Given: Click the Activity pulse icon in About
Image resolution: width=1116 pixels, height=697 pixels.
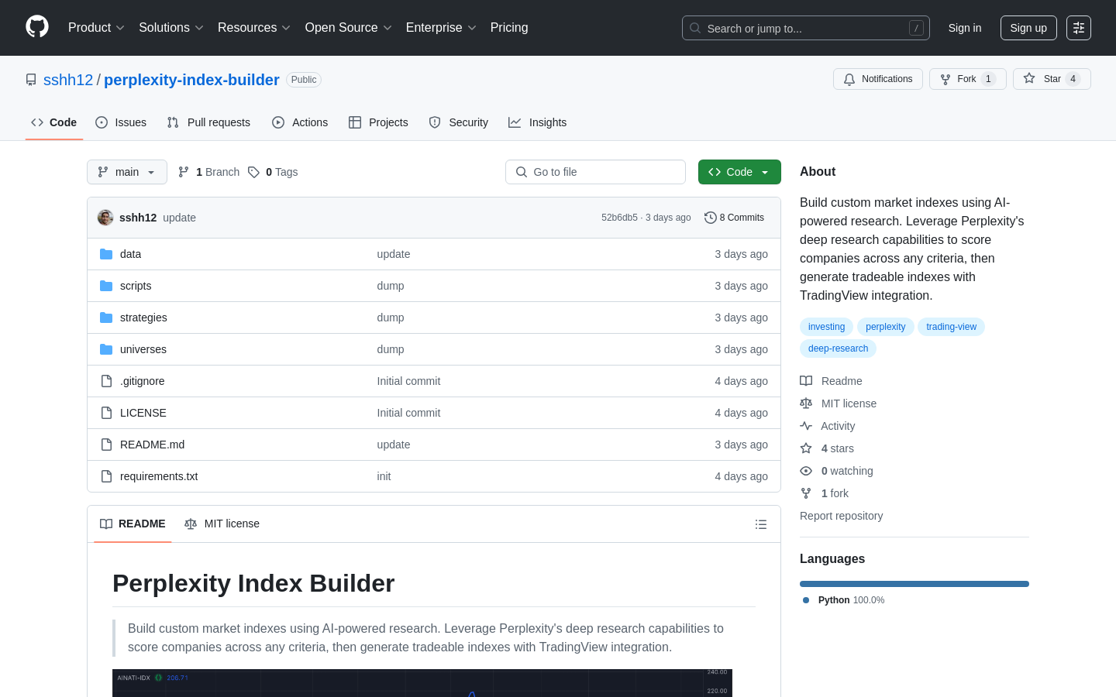Looking at the screenshot, I should point(806,426).
